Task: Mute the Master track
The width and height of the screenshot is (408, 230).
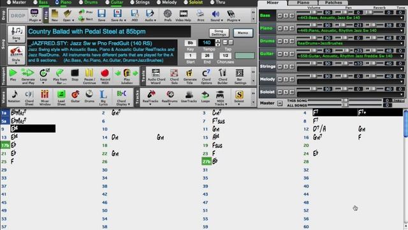Action: 280,103
